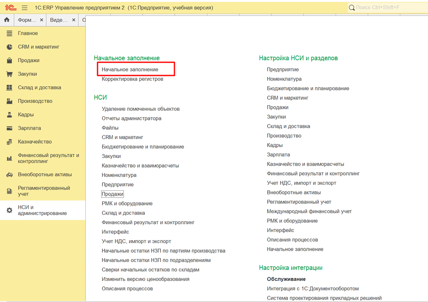
Task: Click the search magnifier icon
Action: coord(352,8)
